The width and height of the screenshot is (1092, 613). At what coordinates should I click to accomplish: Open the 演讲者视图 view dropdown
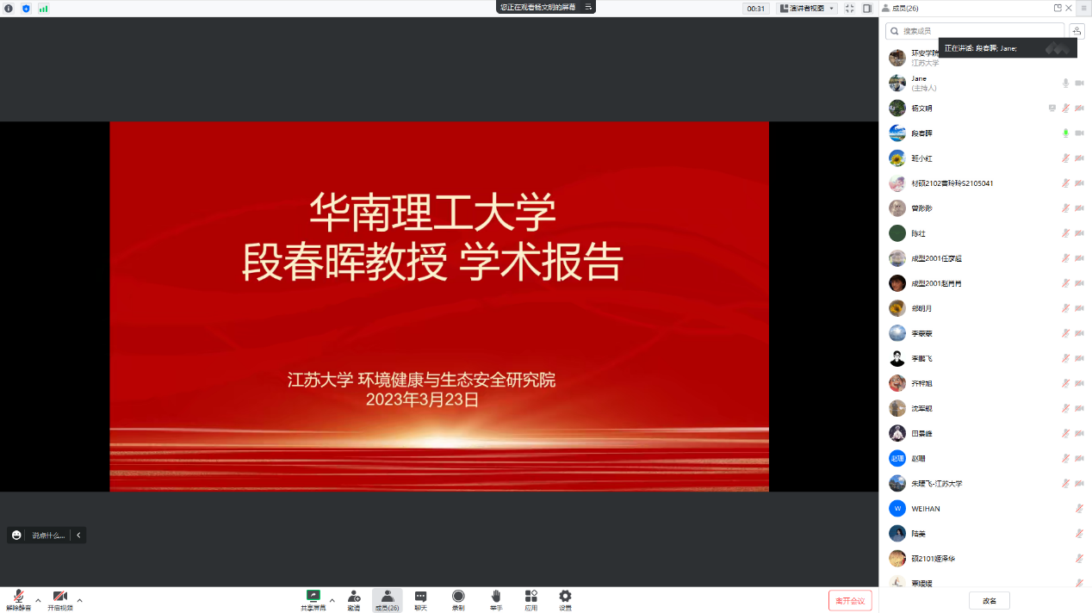pyautogui.click(x=807, y=8)
